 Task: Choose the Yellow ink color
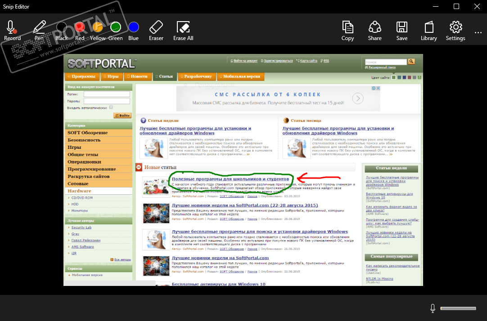point(98,31)
